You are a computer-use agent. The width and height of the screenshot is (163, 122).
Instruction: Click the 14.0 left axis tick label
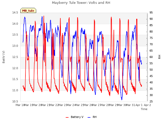click(15, 24)
